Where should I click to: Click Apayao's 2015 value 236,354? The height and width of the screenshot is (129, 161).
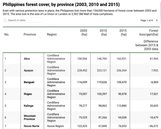click(x=121, y=71)
